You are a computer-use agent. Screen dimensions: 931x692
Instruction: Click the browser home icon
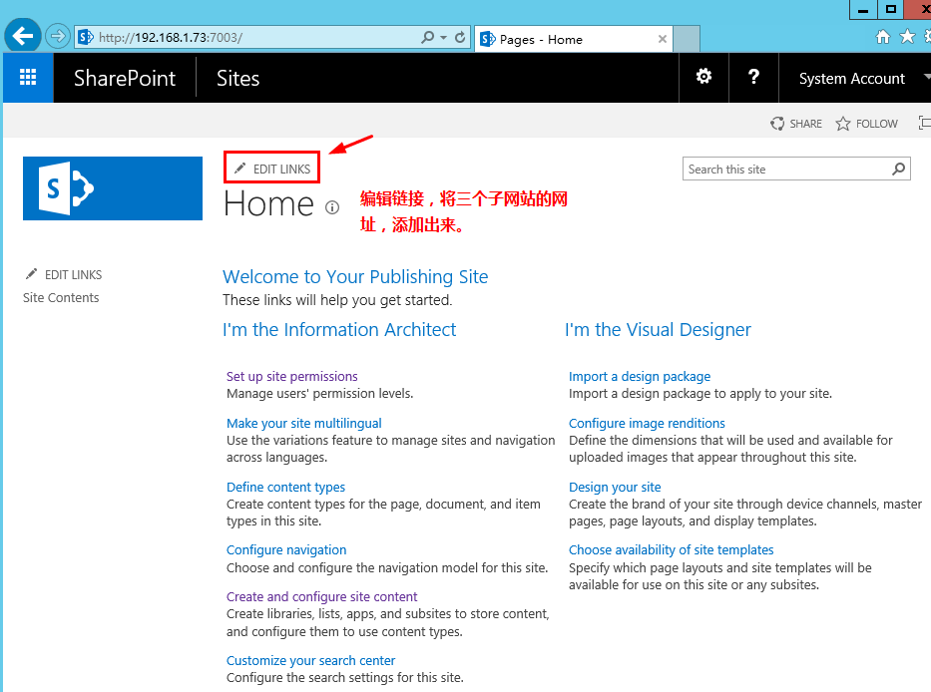point(883,37)
